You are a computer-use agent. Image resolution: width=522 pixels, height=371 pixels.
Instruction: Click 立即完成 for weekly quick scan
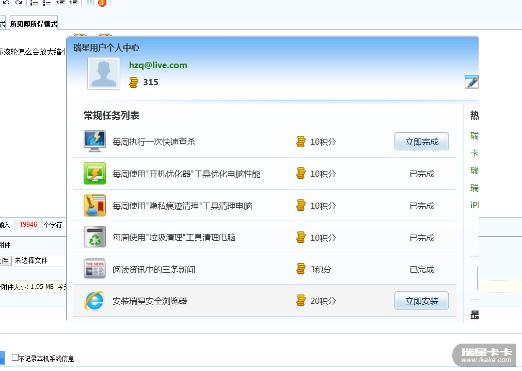[421, 142]
